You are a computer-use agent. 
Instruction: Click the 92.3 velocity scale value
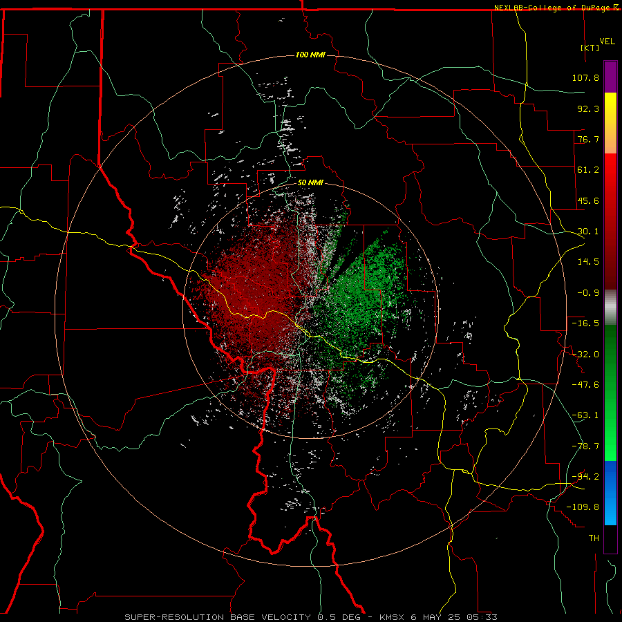(x=588, y=109)
